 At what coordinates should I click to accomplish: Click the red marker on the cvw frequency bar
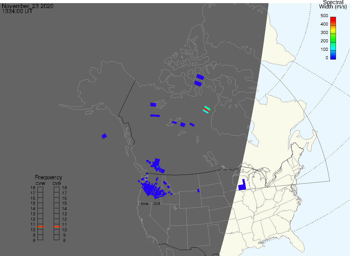coord(40,227)
